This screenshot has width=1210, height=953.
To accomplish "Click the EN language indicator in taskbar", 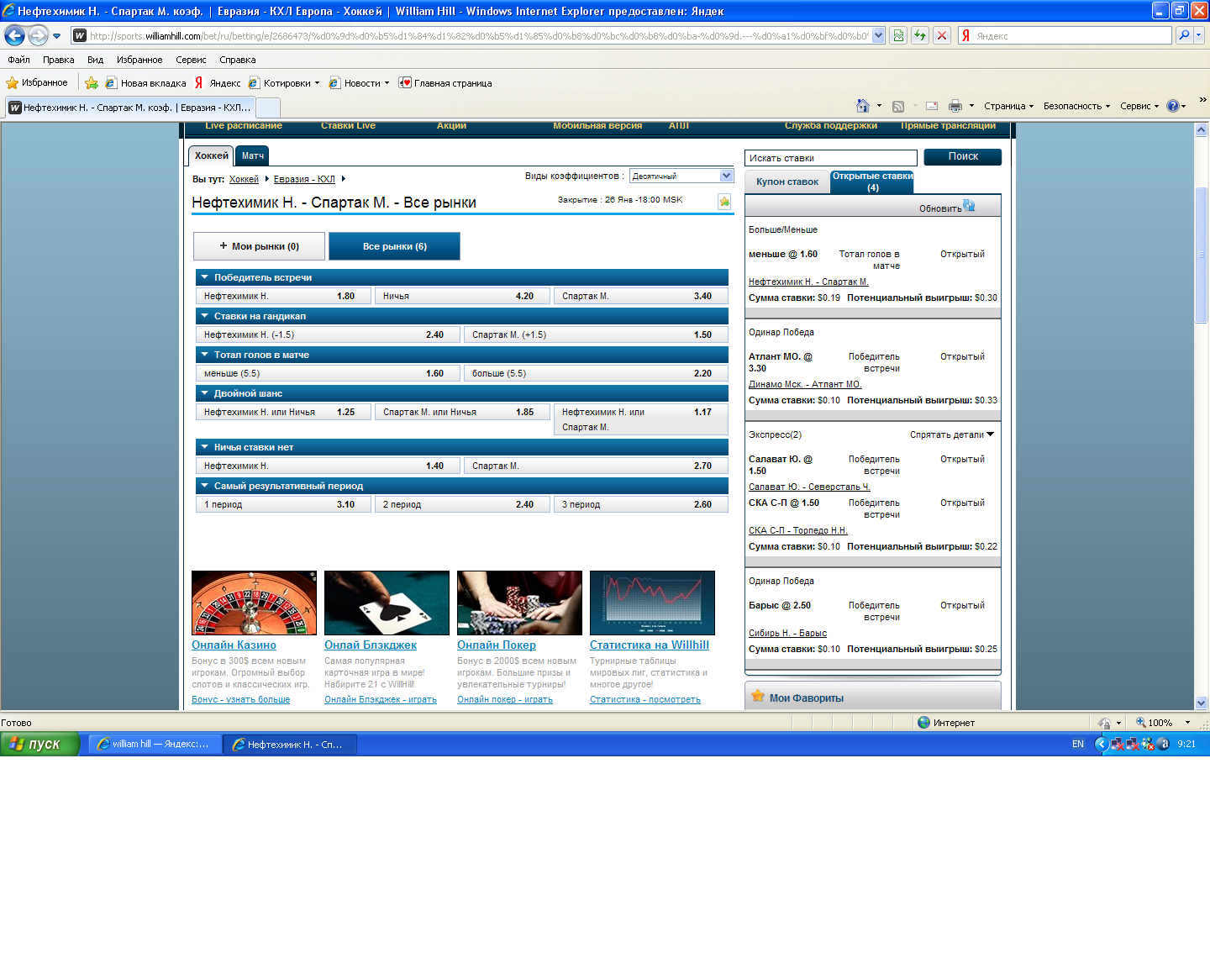I will (1078, 744).
